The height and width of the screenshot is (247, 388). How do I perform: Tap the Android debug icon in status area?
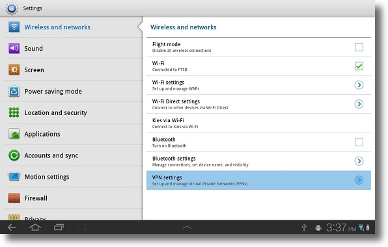point(318,227)
